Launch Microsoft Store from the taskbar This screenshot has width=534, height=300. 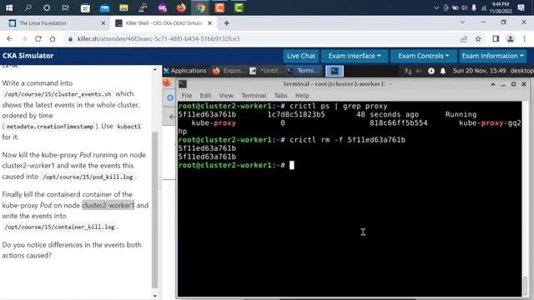(x=85, y=7)
